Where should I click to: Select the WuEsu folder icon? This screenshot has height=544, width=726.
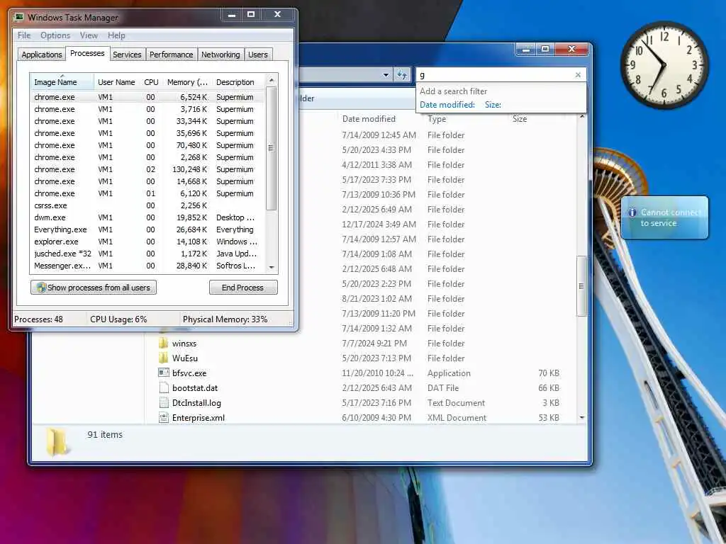tap(163, 358)
